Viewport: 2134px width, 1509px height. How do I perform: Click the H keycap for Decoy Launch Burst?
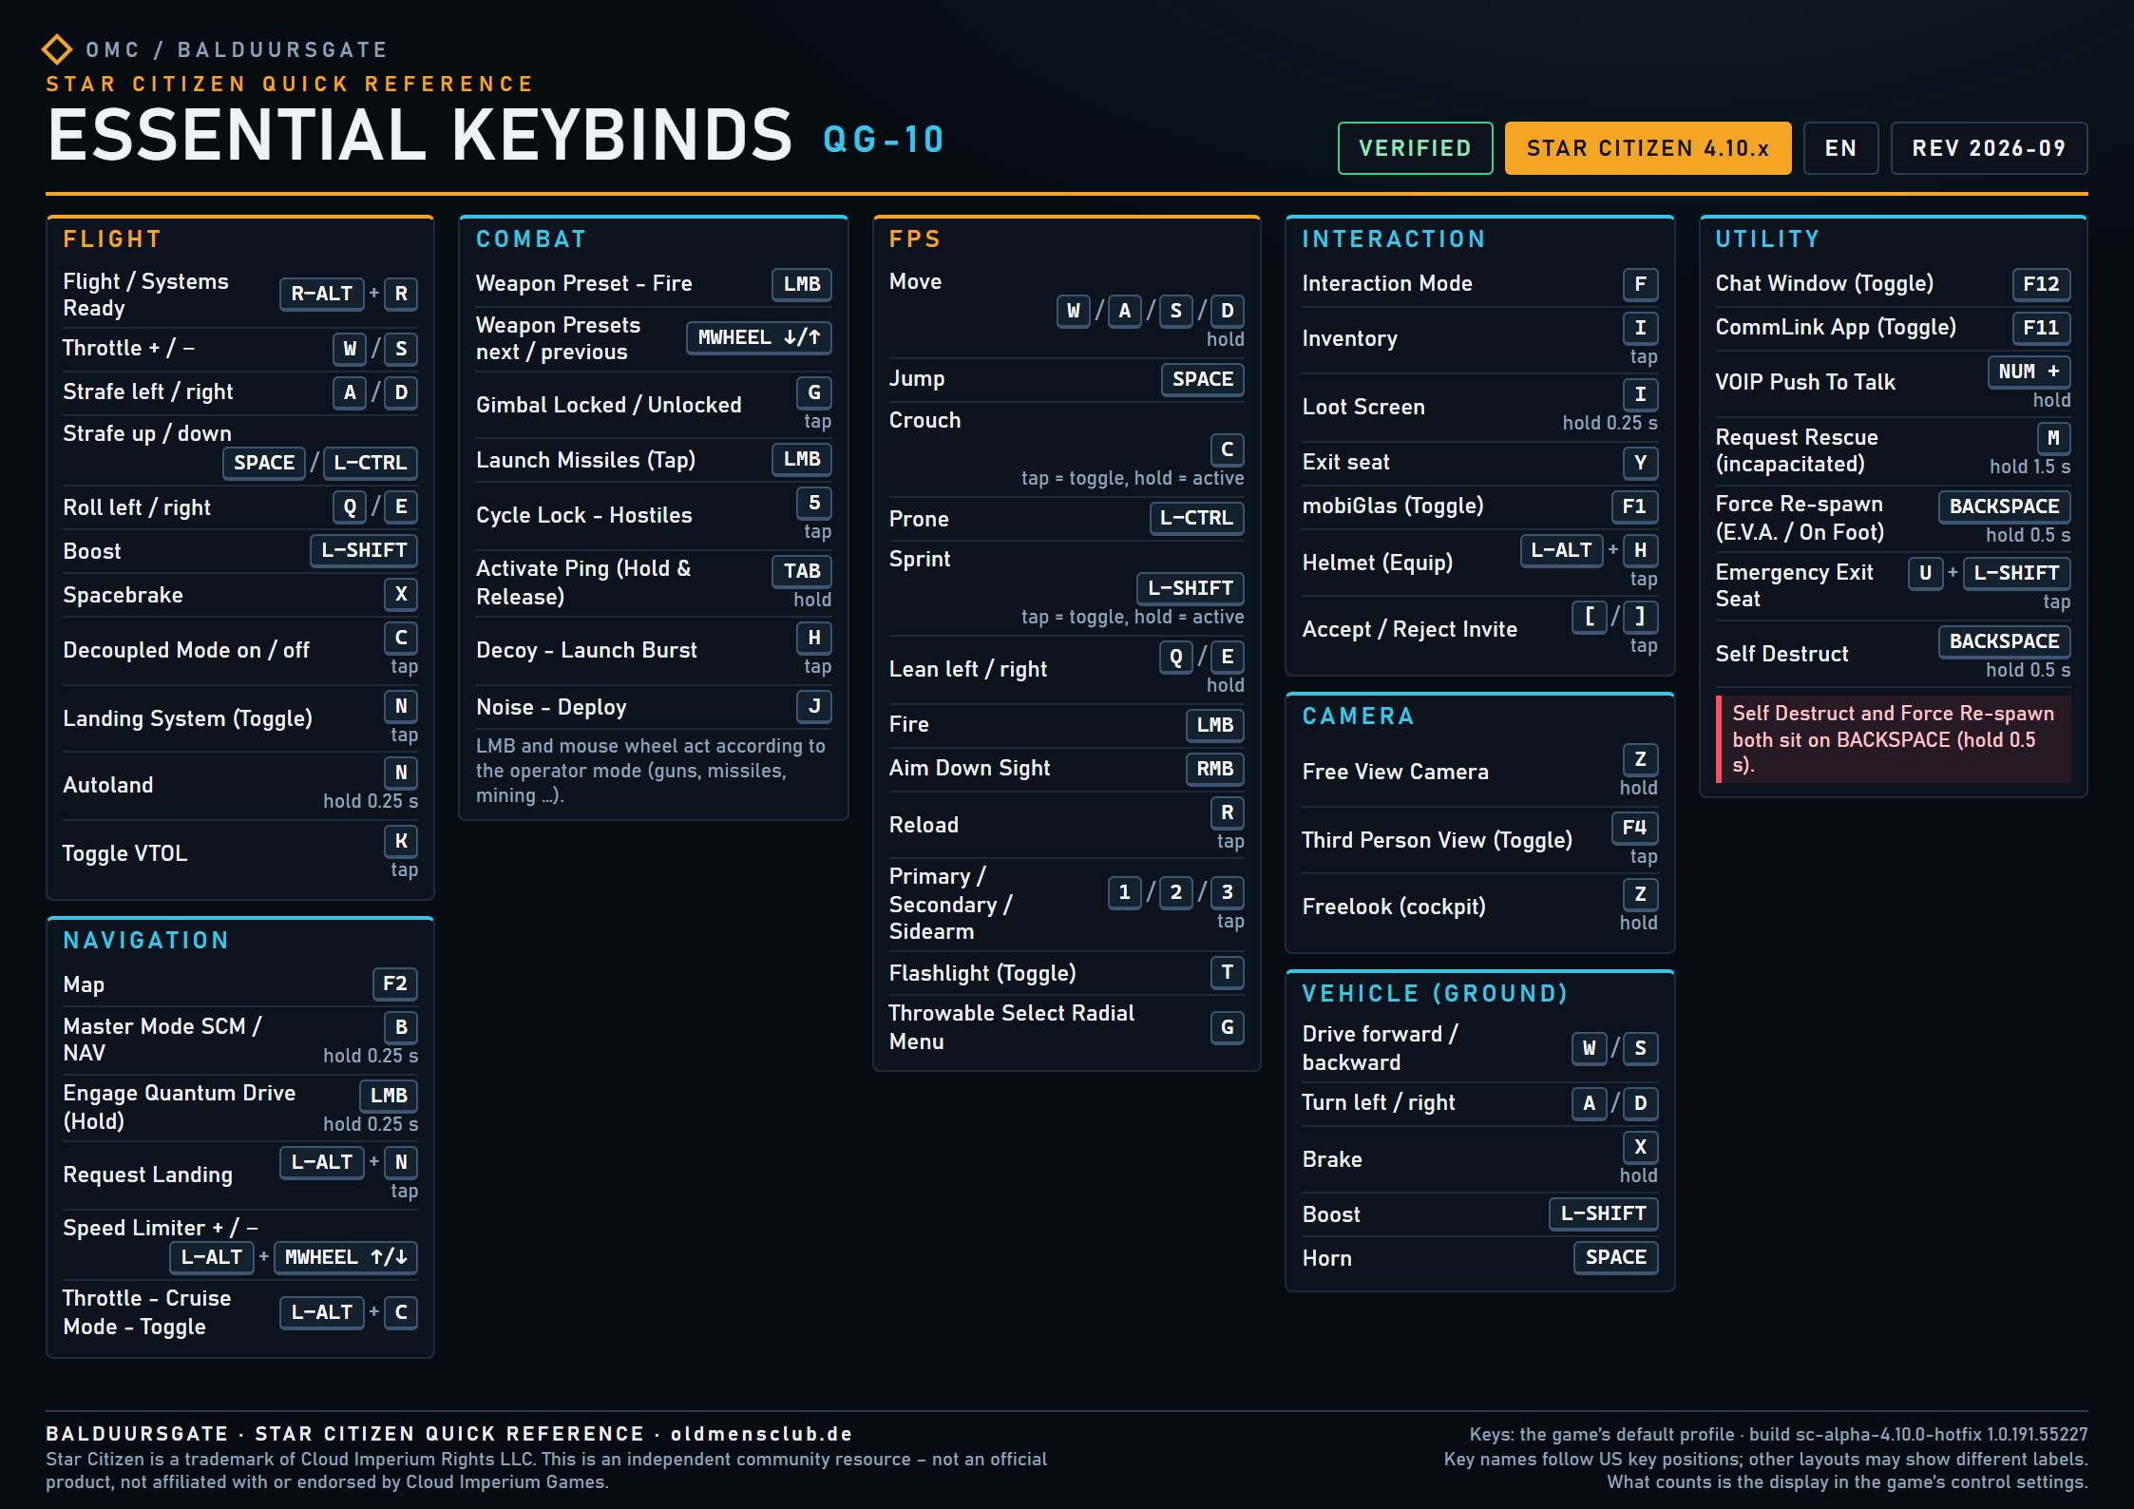814,638
